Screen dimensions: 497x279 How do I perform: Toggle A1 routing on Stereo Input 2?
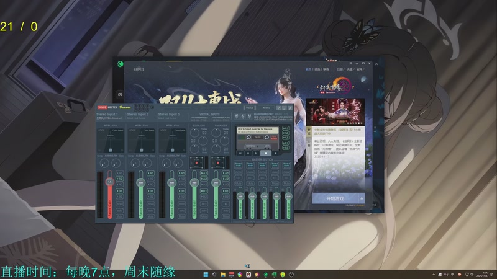(150, 174)
